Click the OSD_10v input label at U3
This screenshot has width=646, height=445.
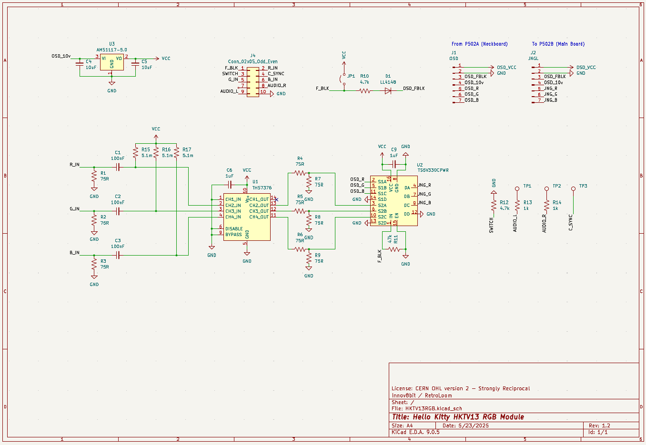61,56
